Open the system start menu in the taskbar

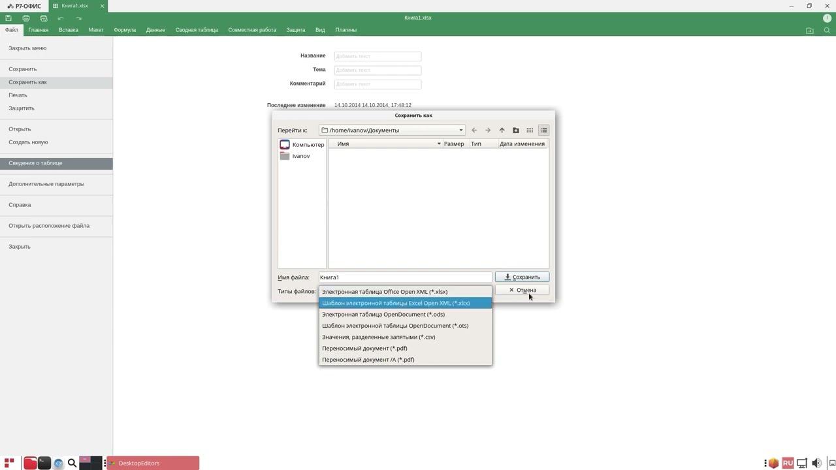tap(9, 463)
